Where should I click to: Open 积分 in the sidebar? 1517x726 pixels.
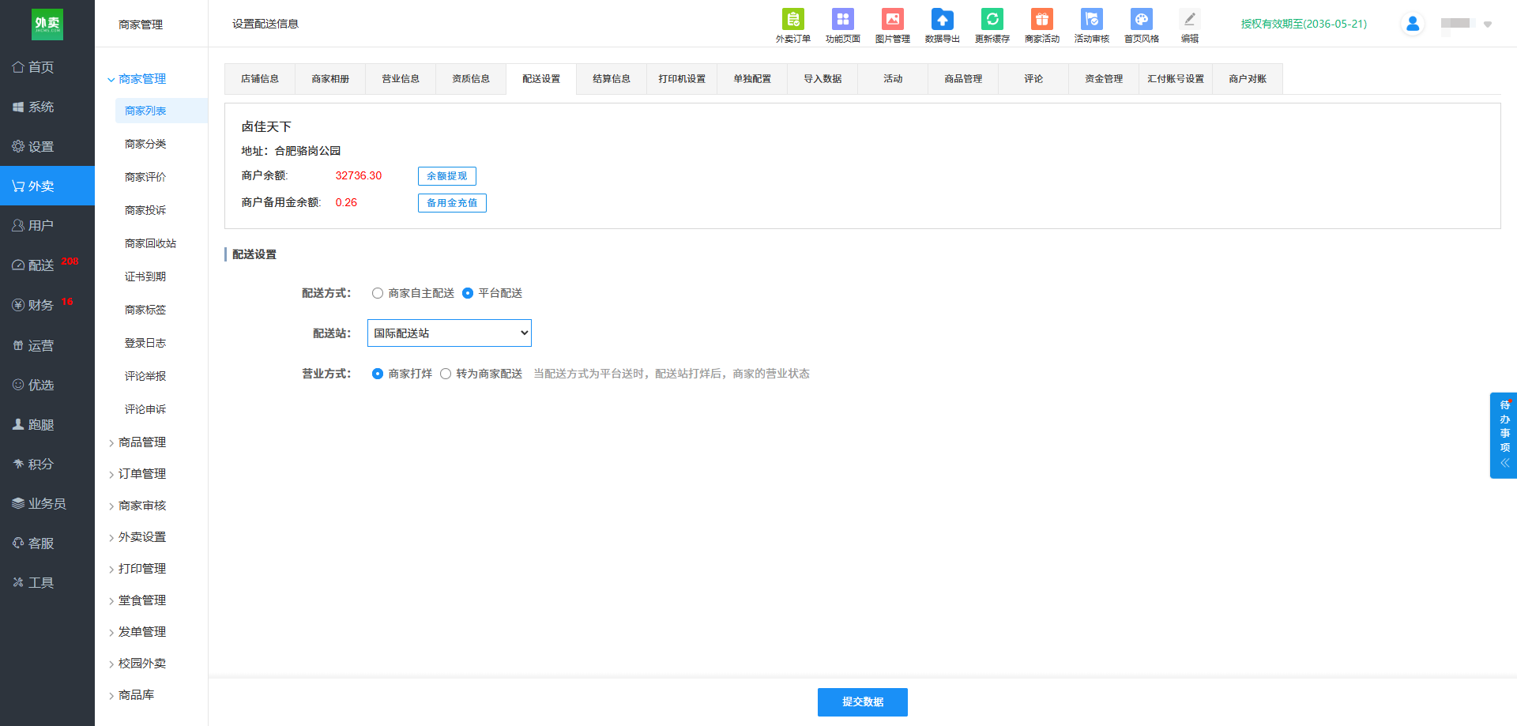coord(47,464)
